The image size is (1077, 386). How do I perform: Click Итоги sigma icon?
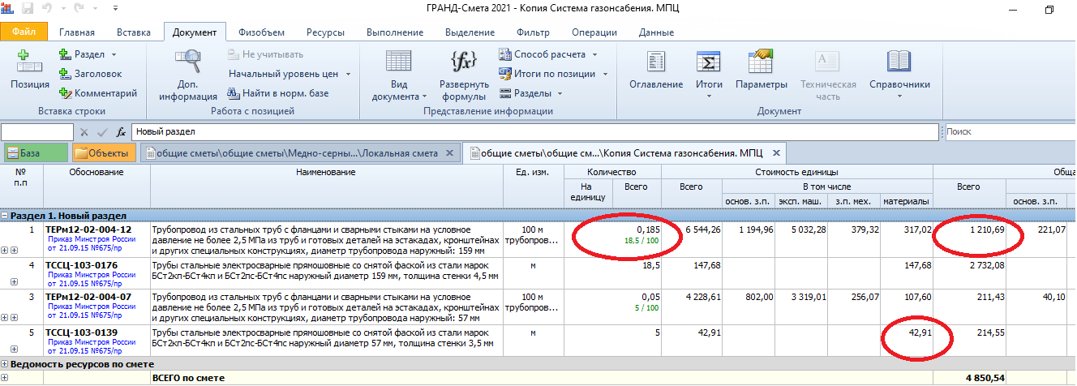pyautogui.click(x=710, y=62)
